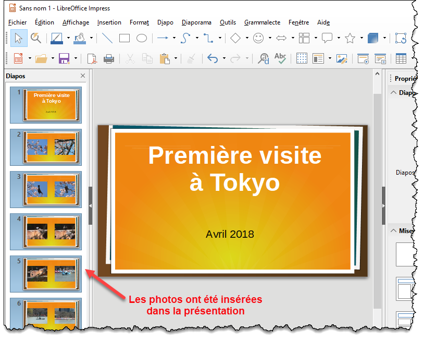The image size is (424, 341).
Task: Click the Zoom & Pan tool
Action: (x=35, y=38)
